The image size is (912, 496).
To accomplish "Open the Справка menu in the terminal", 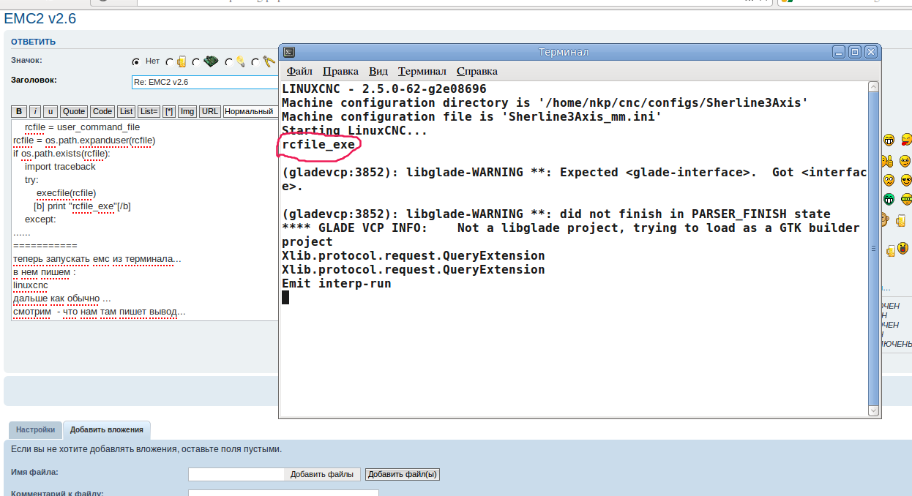I will pos(477,71).
